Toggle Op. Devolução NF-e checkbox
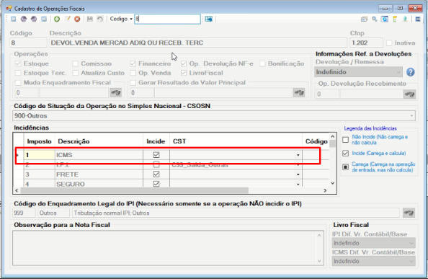Image resolution: width=428 pixels, height=279 pixels. [184, 63]
